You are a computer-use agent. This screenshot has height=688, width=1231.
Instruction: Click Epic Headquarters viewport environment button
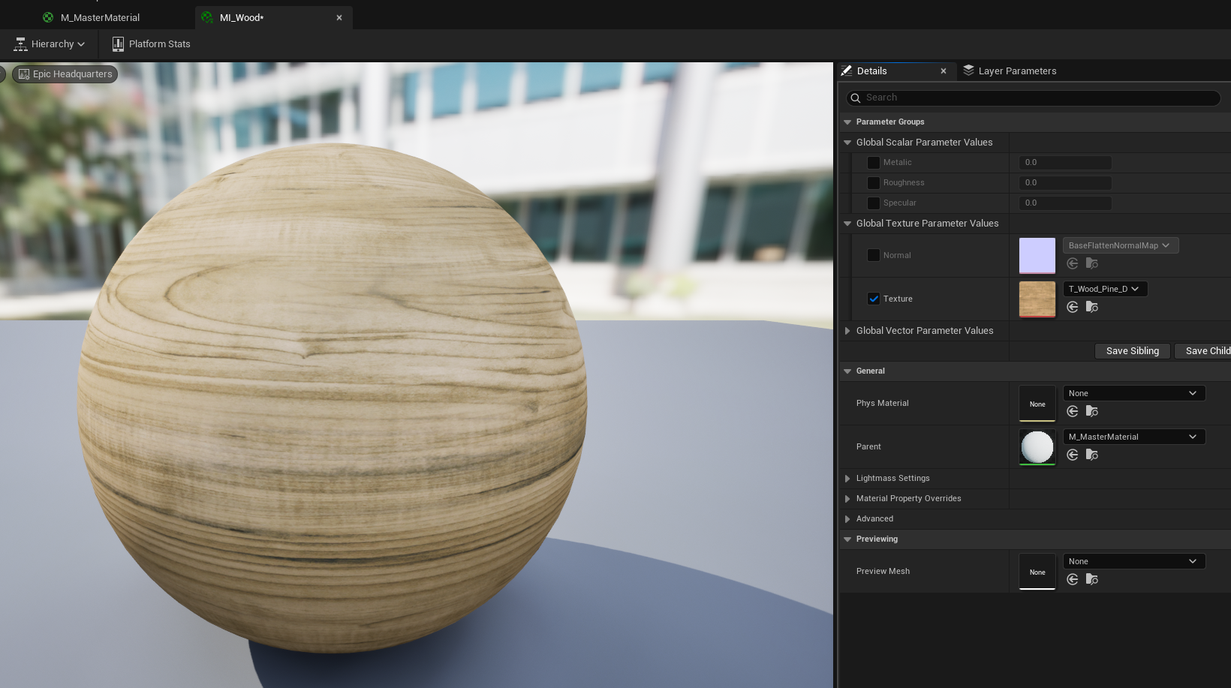coord(65,74)
